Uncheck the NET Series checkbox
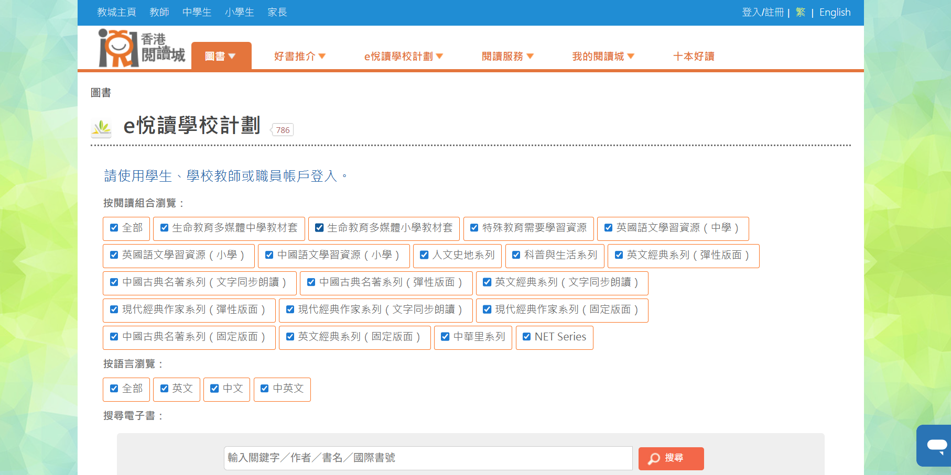The height and width of the screenshot is (475, 951). point(527,337)
